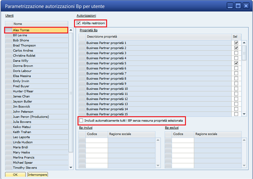Click the OK button
253x179 pixels.
click(15, 175)
